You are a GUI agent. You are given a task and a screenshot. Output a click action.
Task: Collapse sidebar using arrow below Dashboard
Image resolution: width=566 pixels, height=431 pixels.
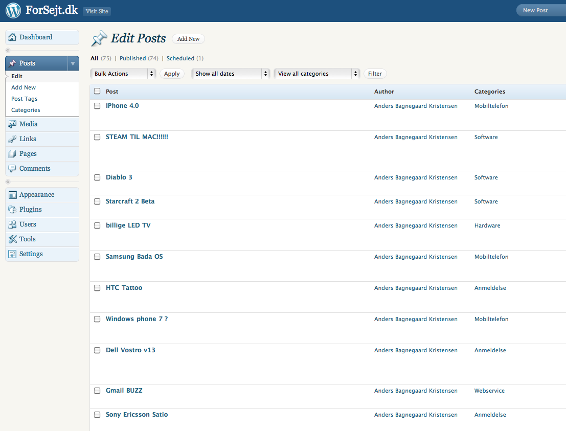pos(8,51)
